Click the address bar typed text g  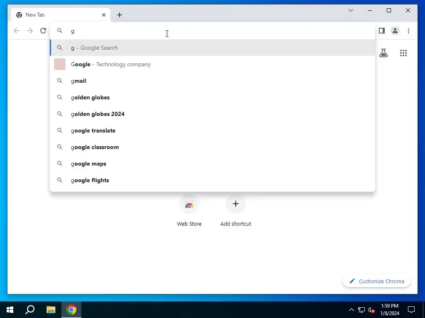[x=72, y=31]
